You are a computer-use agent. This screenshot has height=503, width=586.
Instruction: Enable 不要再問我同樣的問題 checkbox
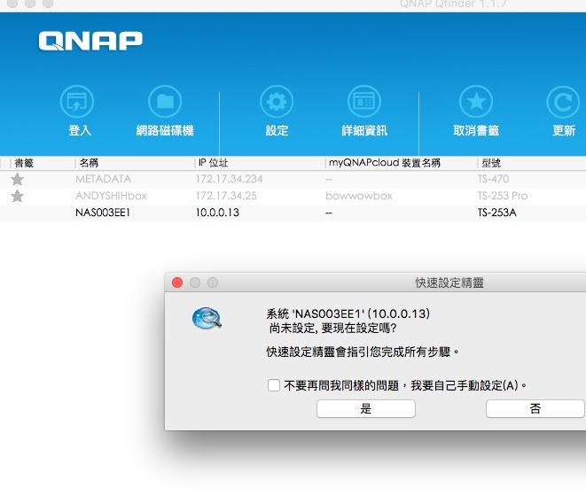[x=274, y=385]
